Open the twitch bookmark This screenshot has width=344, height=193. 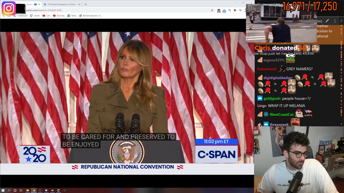click(x=35, y=16)
